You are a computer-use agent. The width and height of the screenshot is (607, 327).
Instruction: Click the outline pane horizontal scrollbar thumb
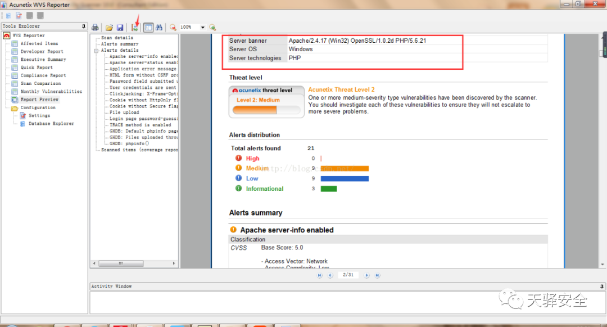pyautogui.click(x=121, y=263)
